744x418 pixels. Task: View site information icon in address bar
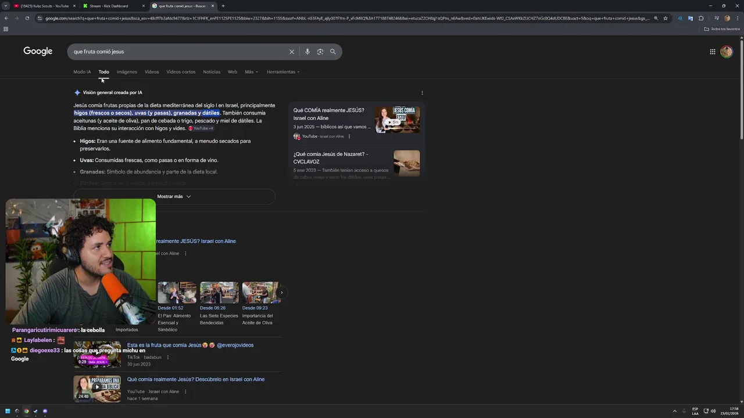[x=40, y=18]
